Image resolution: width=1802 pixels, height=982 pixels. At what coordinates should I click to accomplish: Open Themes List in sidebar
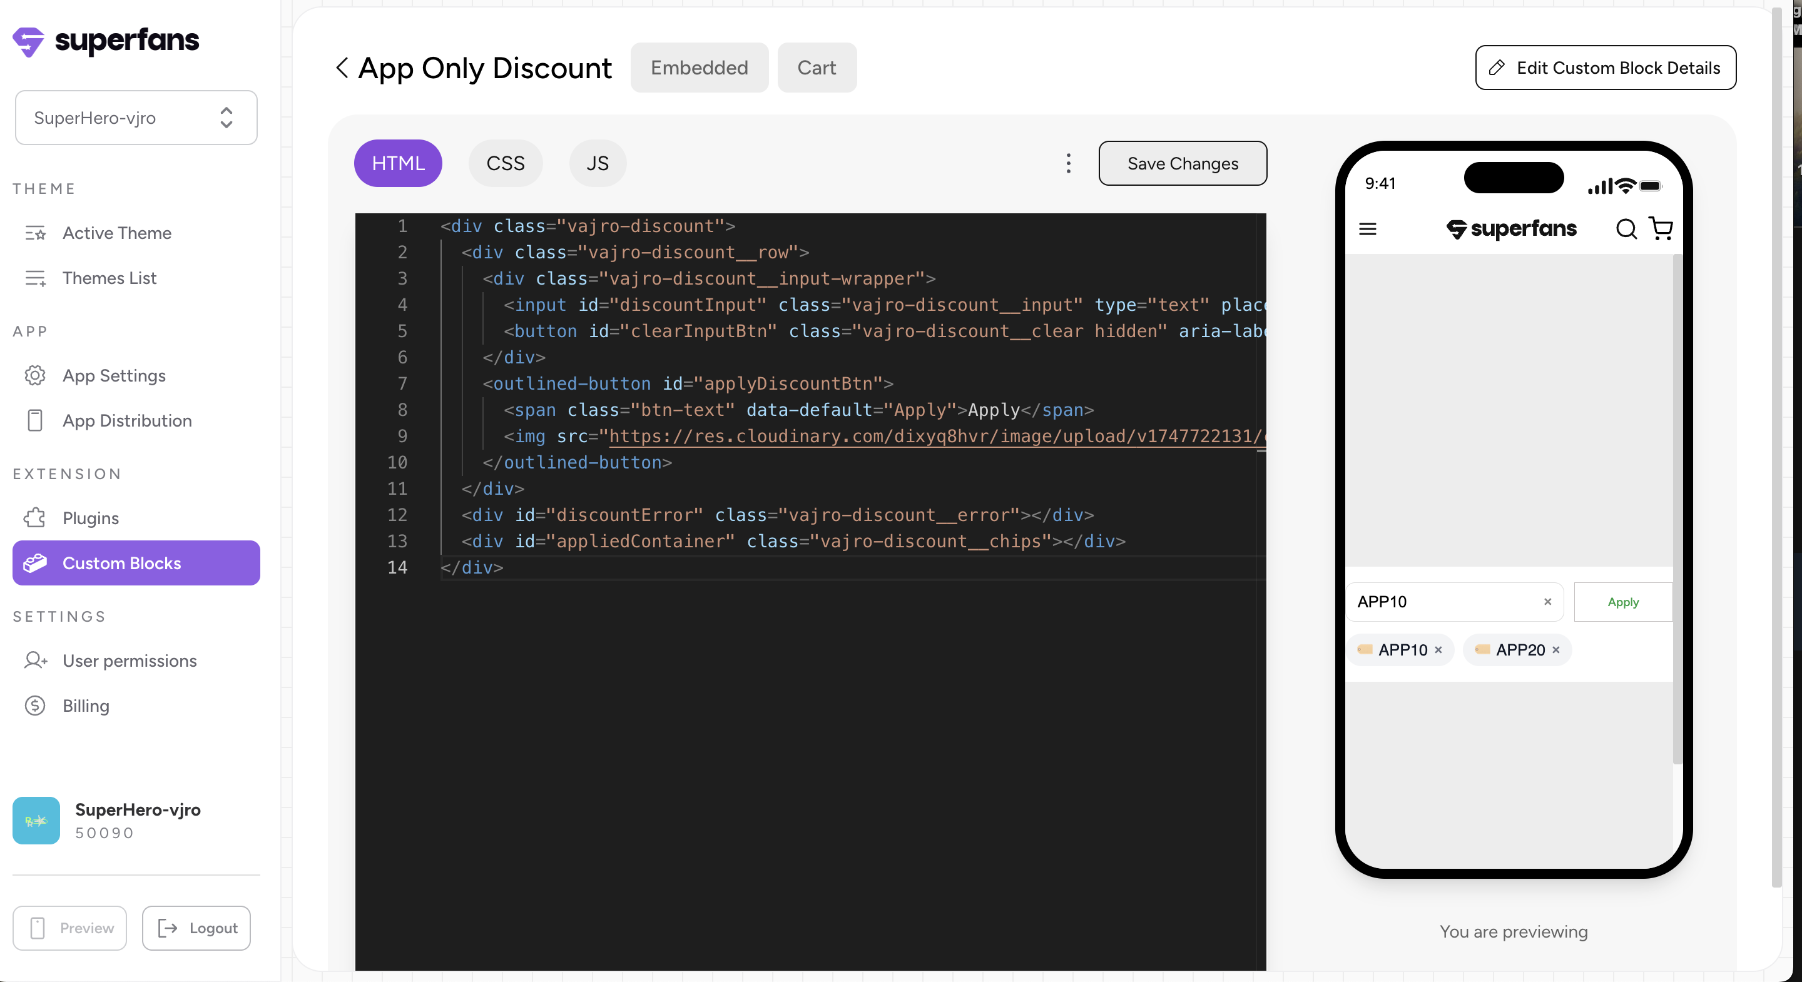(x=109, y=278)
